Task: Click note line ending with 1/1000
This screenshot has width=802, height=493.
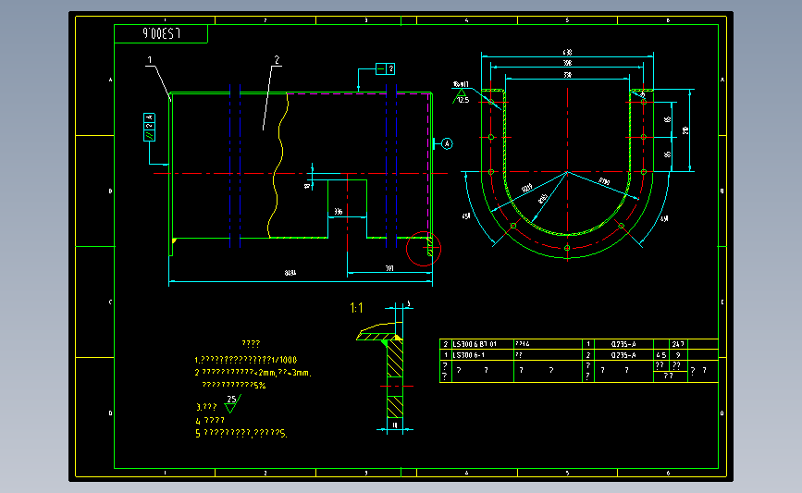Action: (245, 360)
